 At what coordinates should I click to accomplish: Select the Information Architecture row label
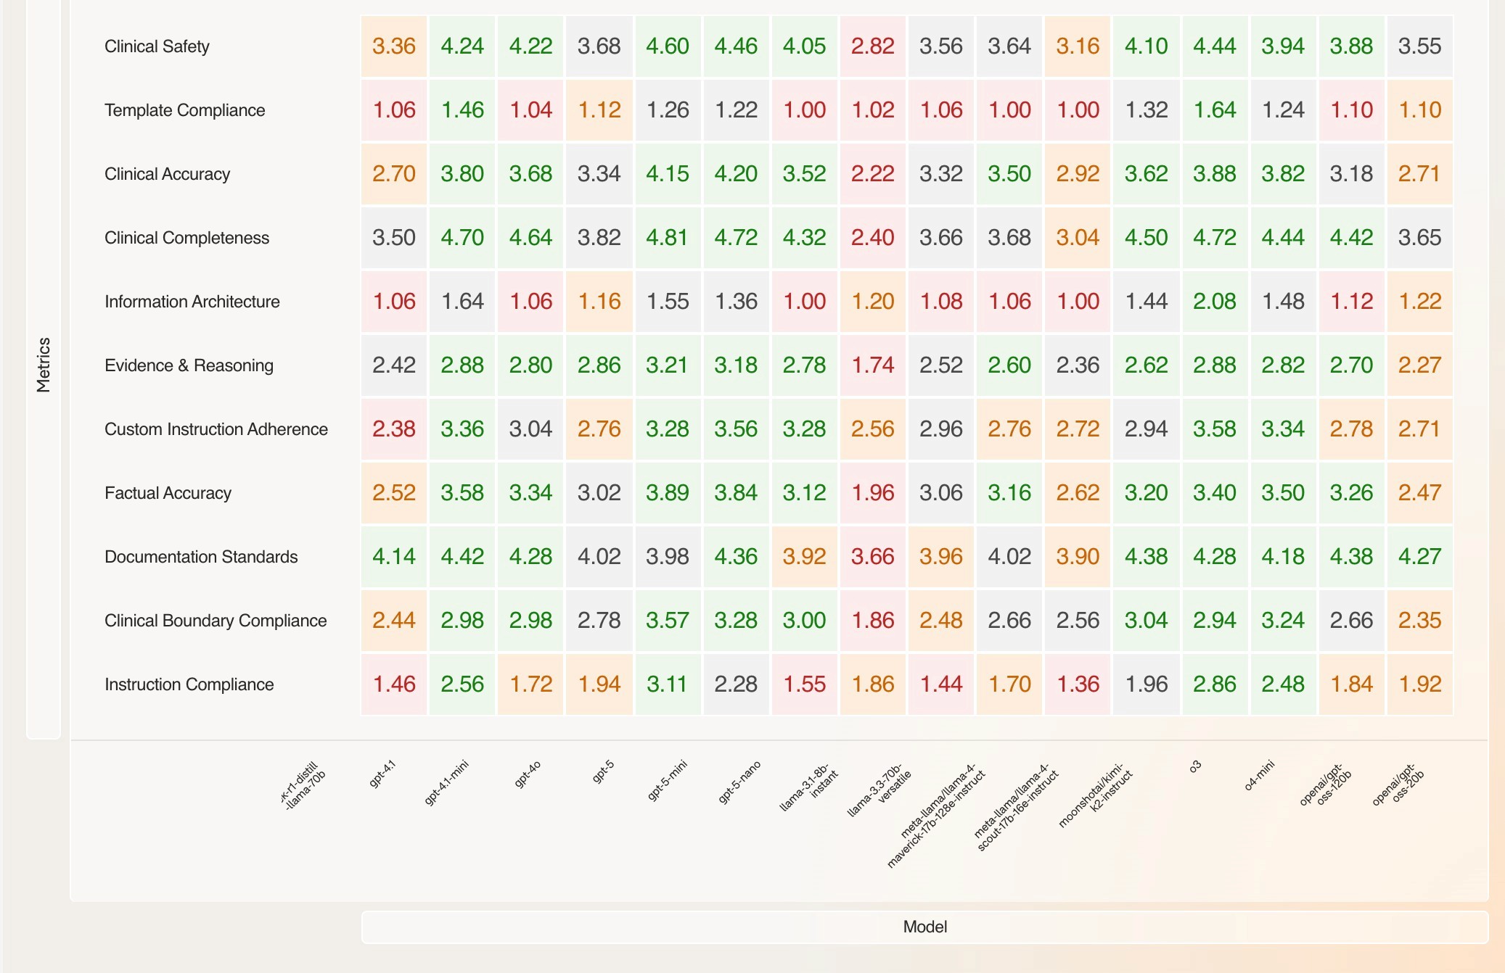(192, 302)
